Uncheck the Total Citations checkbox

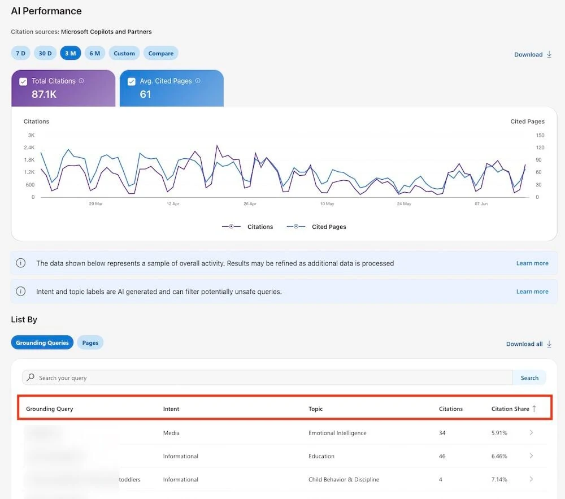pos(23,81)
